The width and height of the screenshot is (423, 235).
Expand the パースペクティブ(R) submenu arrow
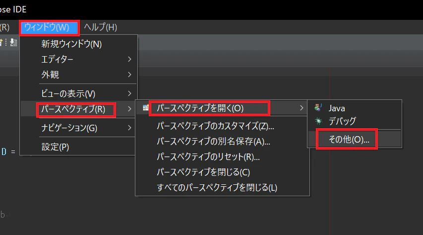pyautogui.click(x=129, y=109)
